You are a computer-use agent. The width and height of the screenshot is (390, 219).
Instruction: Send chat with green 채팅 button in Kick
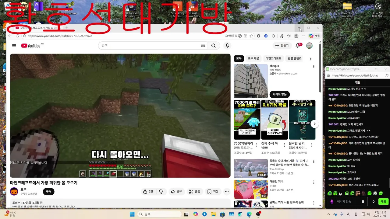pos(383,201)
